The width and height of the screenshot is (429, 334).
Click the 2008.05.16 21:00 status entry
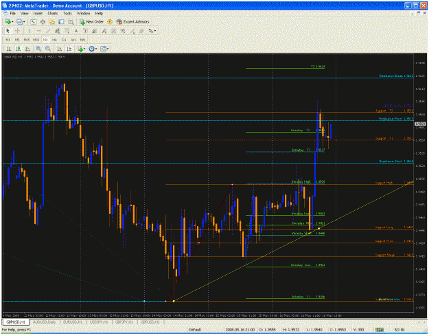(240, 330)
